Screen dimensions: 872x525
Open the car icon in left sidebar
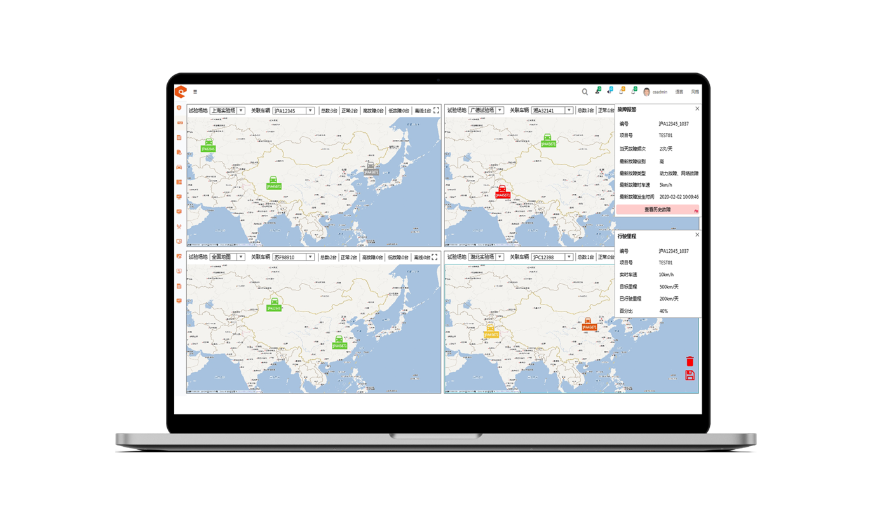(179, 167)
